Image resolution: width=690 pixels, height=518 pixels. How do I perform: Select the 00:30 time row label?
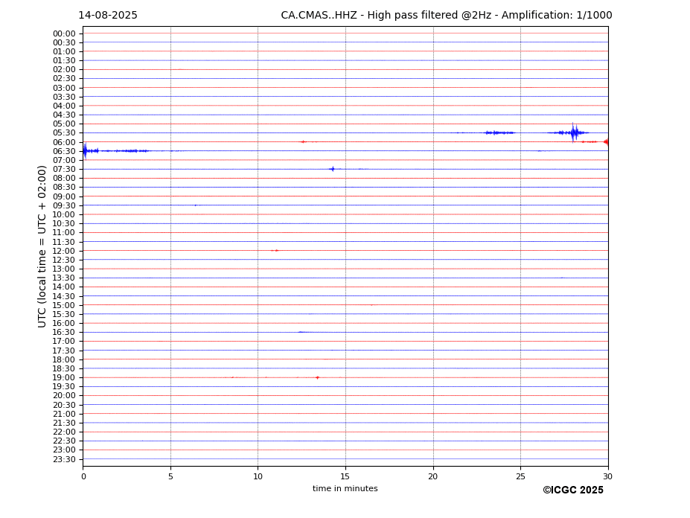pos(64,42)
